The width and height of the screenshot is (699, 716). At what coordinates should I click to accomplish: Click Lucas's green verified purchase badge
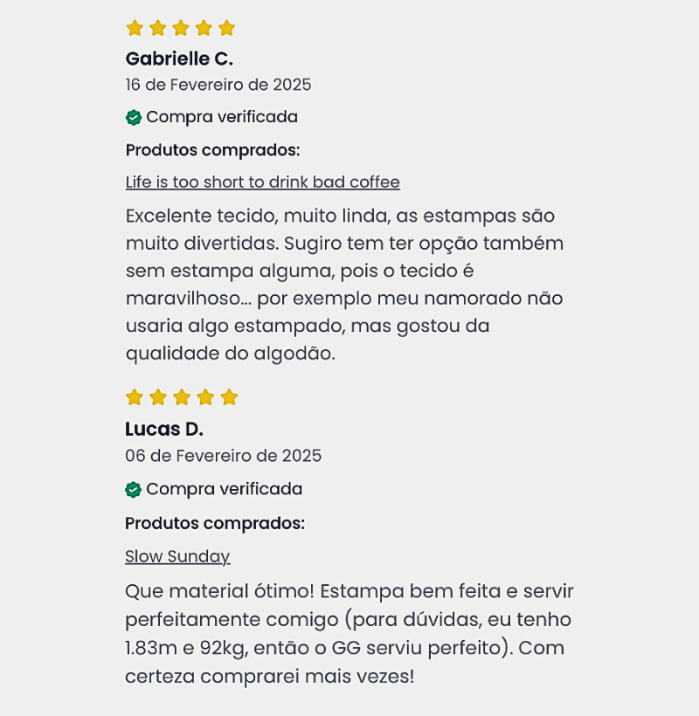click(x=134, y=489)
